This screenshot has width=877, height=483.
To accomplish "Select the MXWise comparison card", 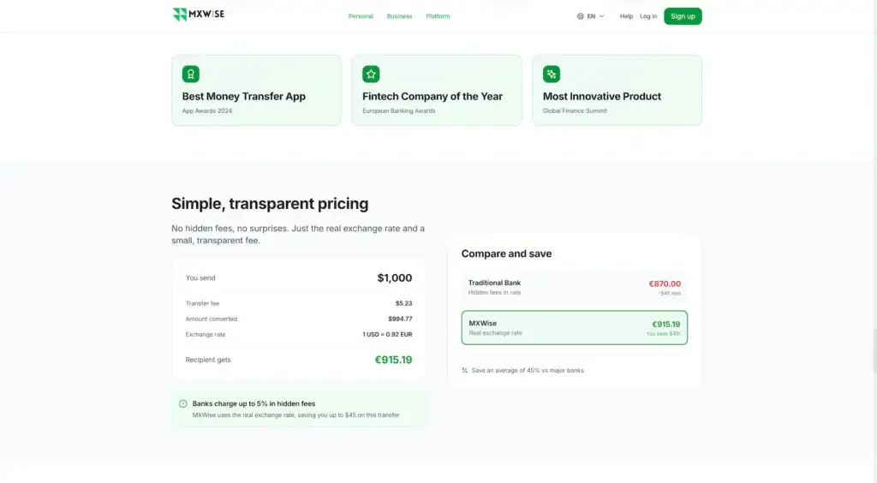I will 575,328.
